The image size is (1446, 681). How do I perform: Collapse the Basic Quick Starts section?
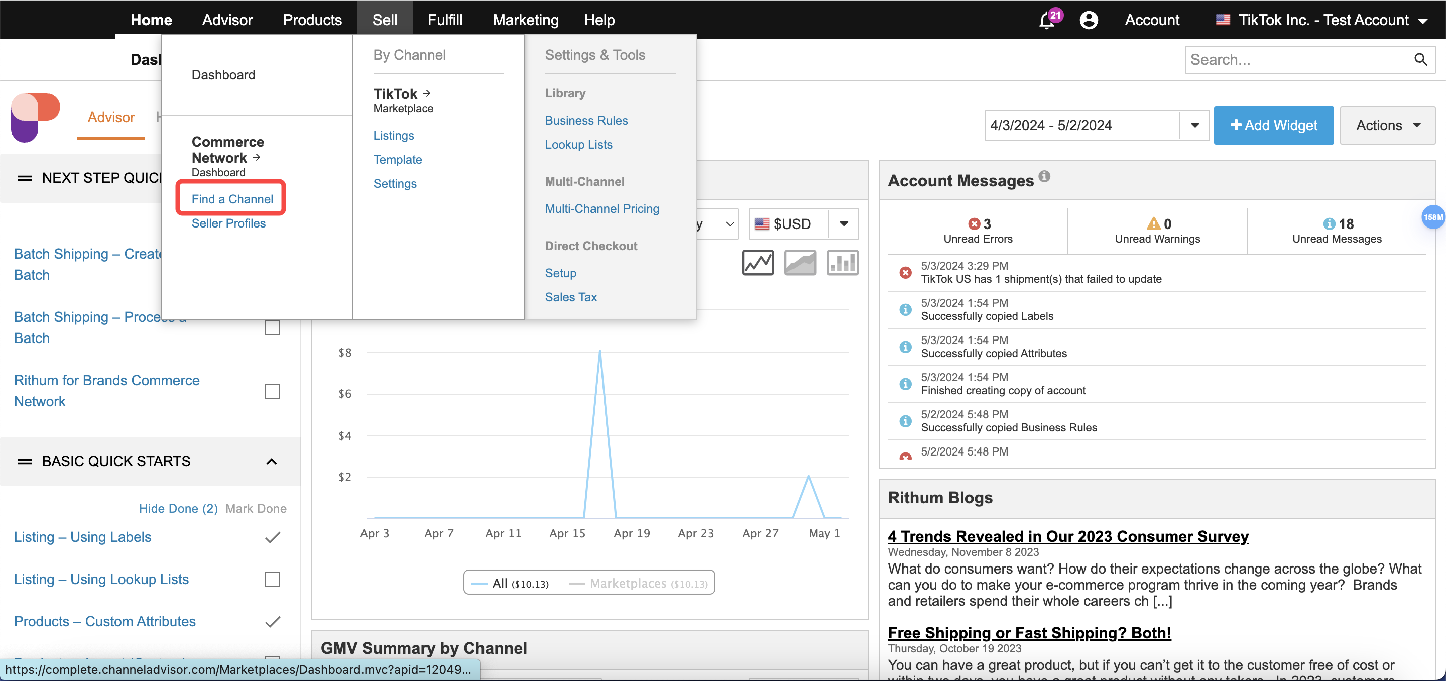[272, 461]
